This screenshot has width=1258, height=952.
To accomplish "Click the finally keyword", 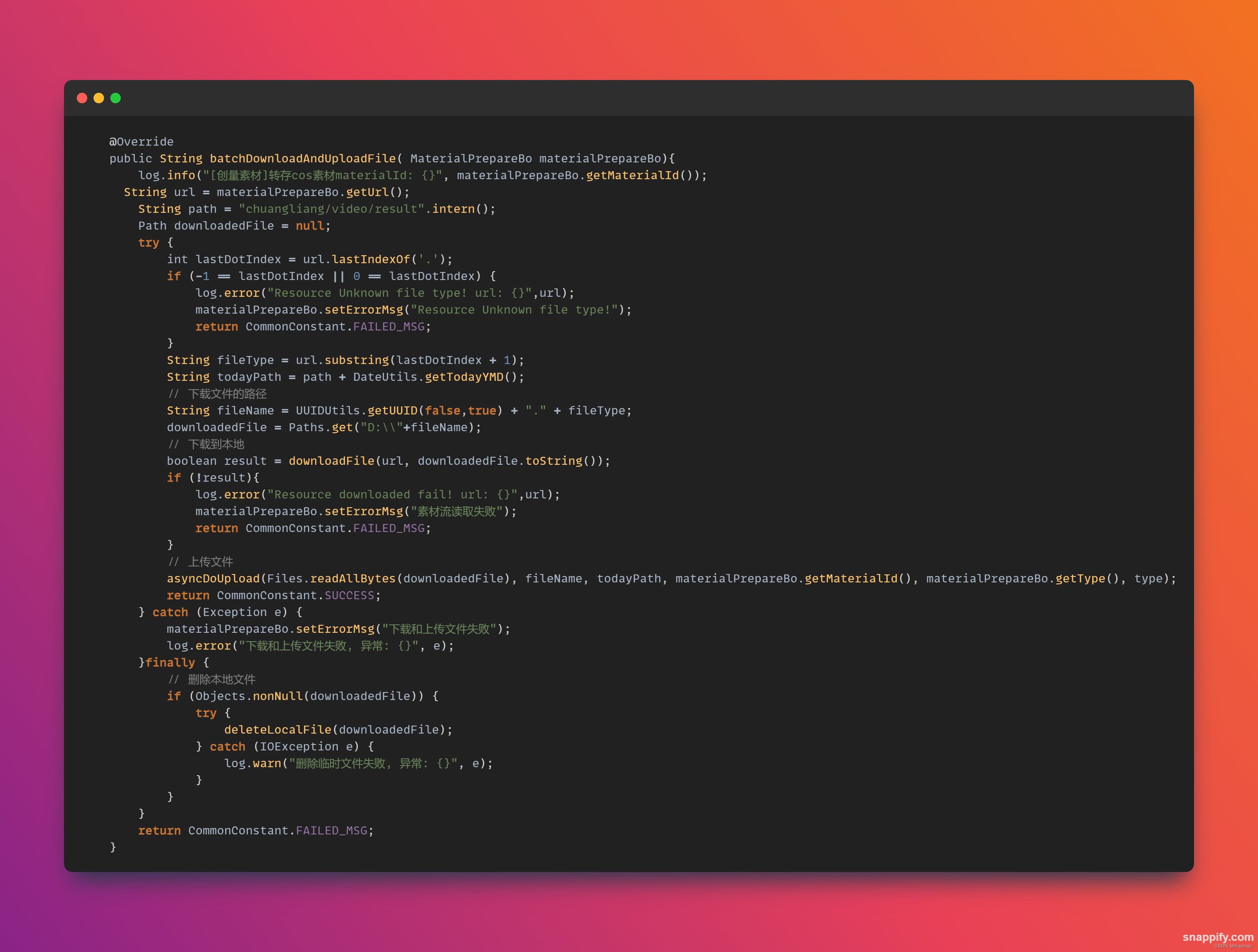I will pos(170,662).
